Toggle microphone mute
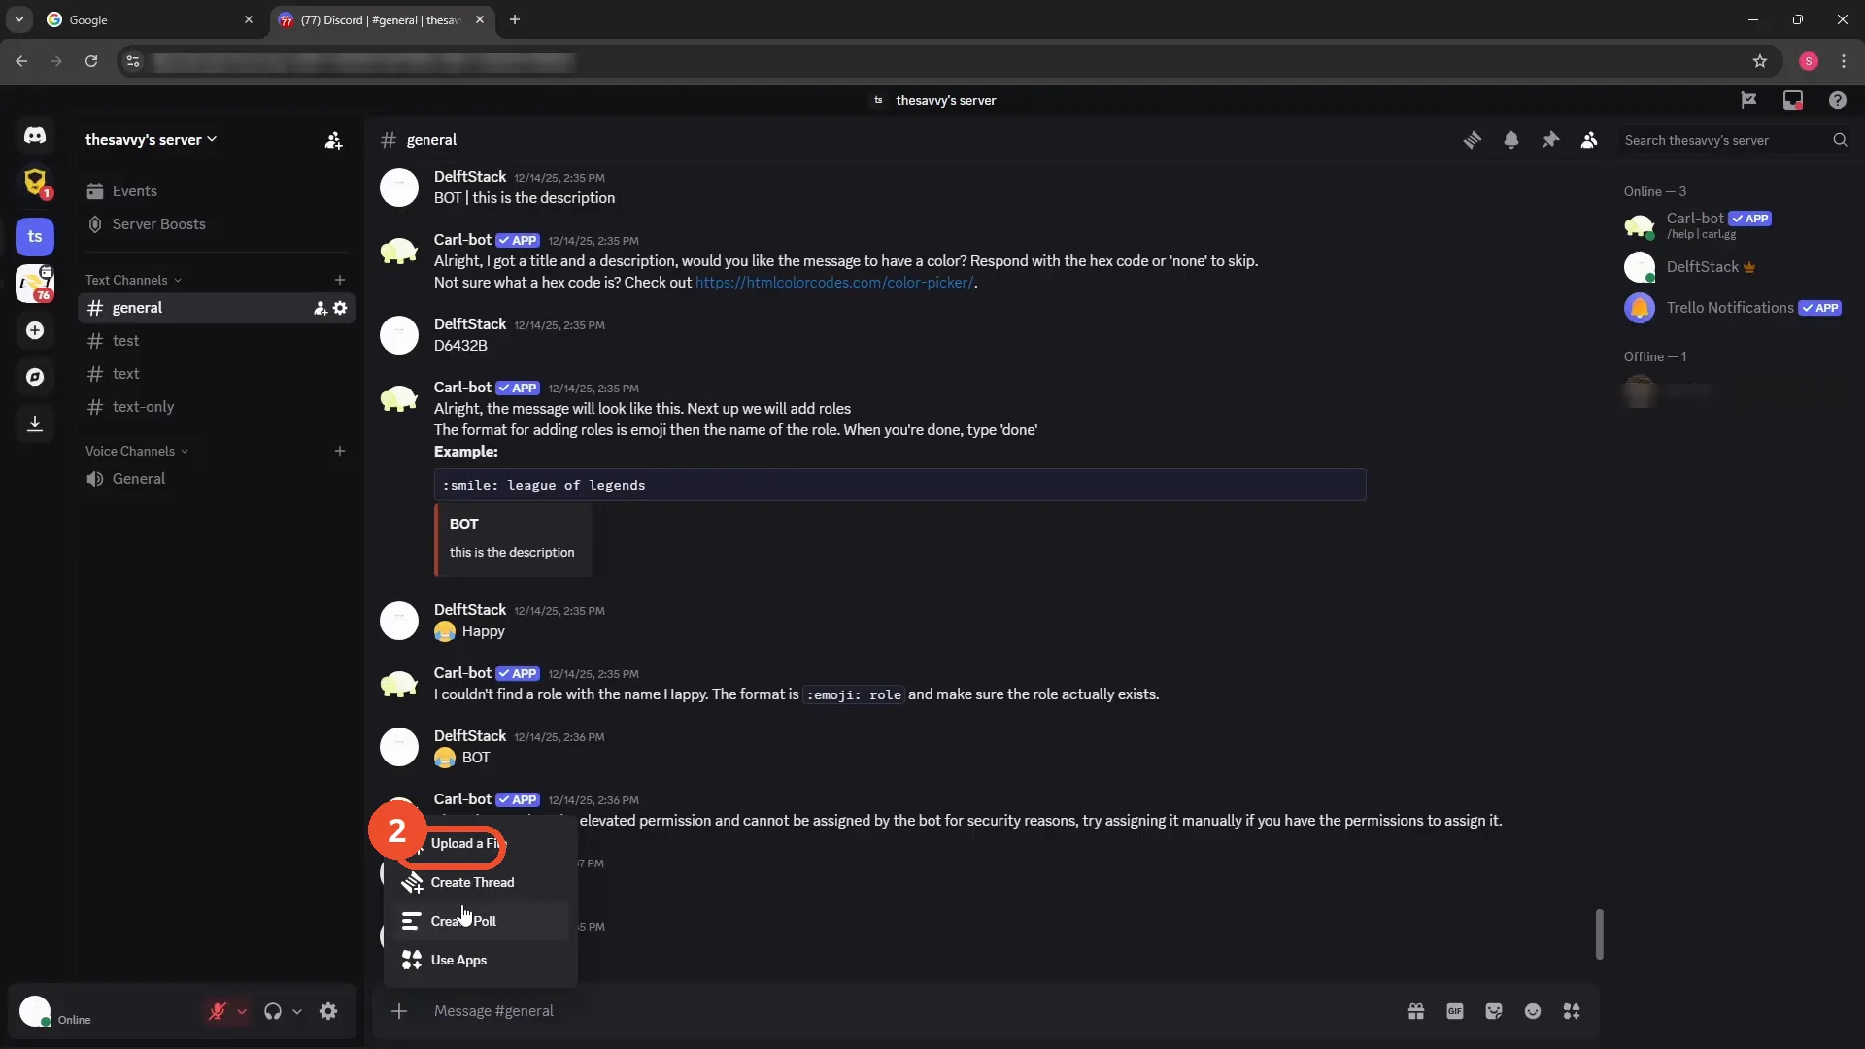Screen dimensions: 1865x1049 click(x=218, y=1011)
